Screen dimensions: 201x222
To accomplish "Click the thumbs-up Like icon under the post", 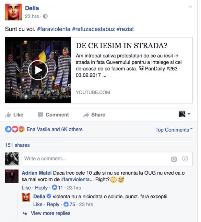I will point(8,115).
